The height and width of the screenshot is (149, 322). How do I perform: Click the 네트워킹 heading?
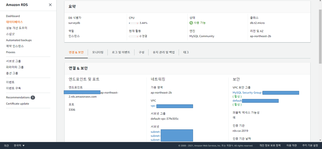[x=158, y=79]
